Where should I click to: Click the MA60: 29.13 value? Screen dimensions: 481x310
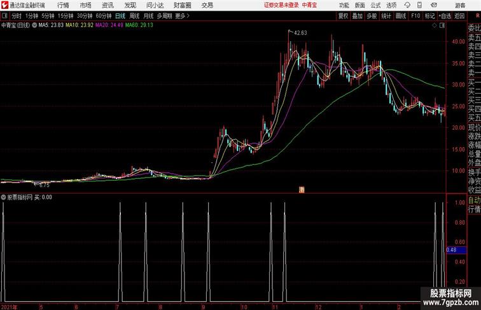click(x=139, y=25)
